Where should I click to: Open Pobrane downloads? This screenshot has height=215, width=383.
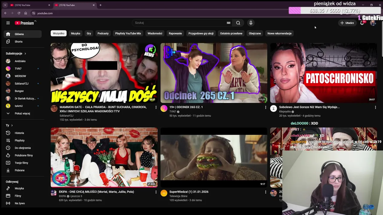pos(23,170)
